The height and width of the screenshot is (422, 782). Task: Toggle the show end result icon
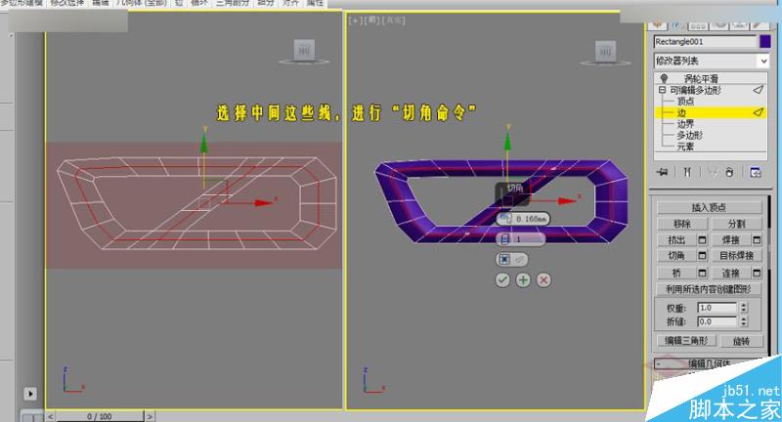(687, 172)
